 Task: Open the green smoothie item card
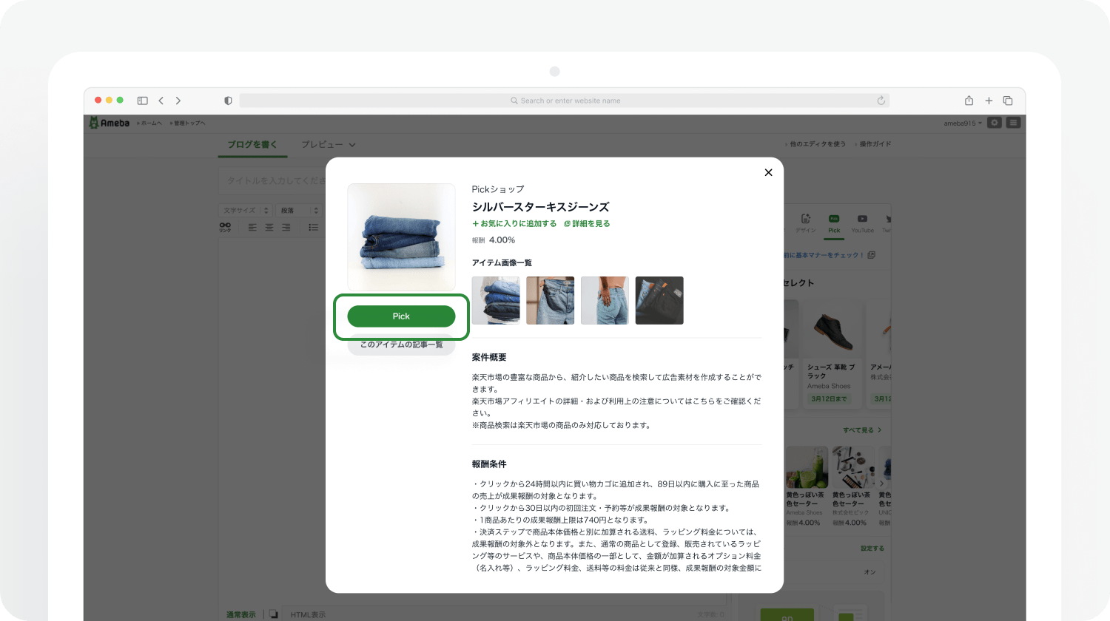tap(807, 486)
